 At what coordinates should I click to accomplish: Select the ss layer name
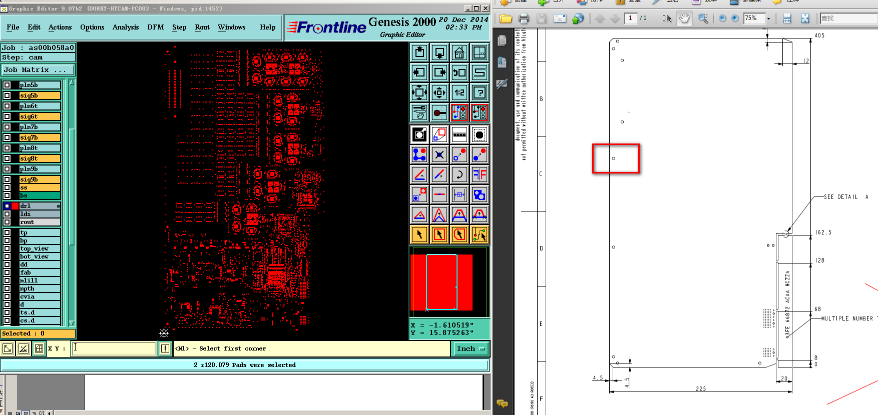pos(40,187)
